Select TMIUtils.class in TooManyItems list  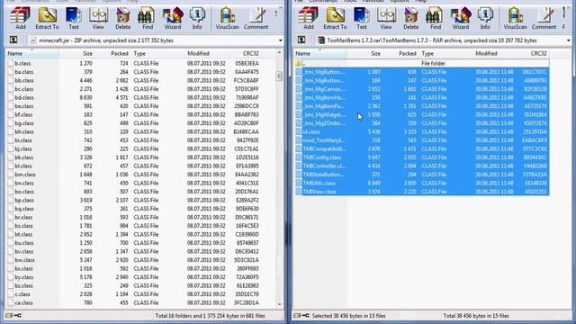coord(422,183)
